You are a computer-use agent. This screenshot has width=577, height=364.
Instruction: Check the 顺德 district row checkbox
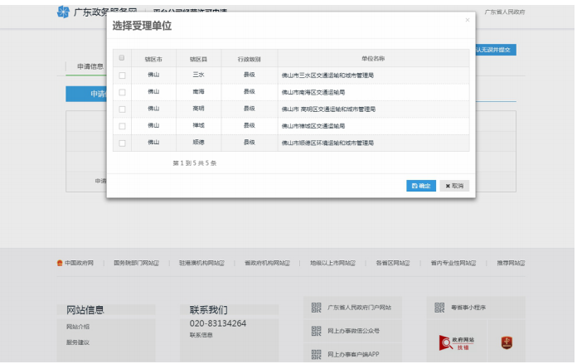pos(123,143)
